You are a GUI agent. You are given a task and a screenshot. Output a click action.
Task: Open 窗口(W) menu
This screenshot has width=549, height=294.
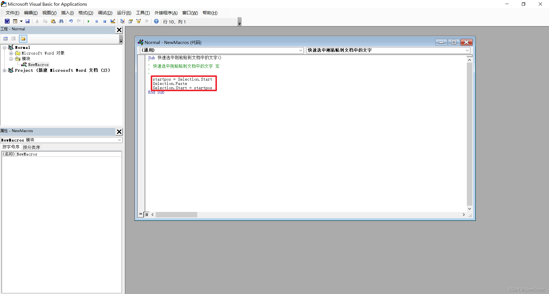pos(190,13)
